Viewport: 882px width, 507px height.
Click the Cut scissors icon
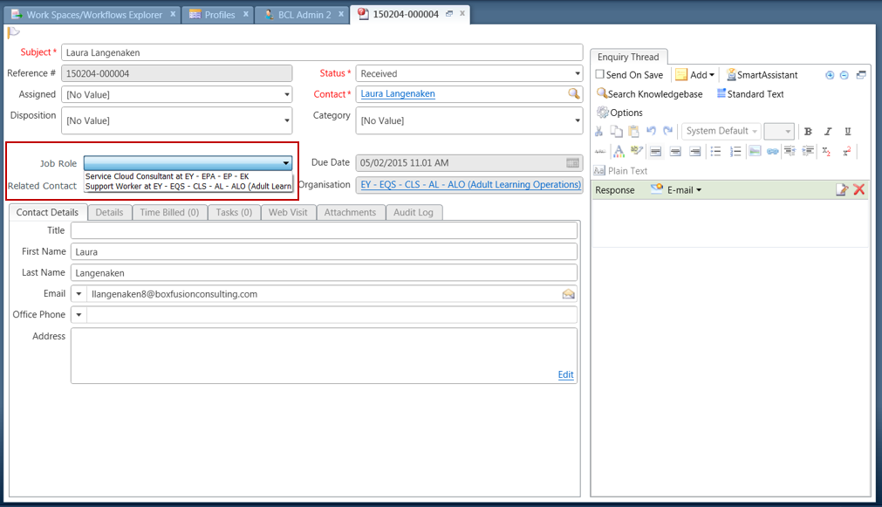(599, 131)
